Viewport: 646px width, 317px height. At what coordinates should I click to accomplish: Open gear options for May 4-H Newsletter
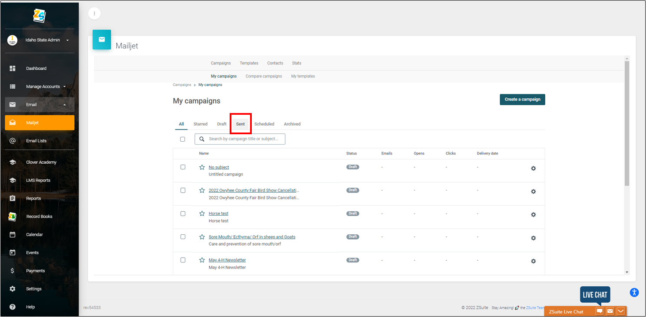click(534, 261)
